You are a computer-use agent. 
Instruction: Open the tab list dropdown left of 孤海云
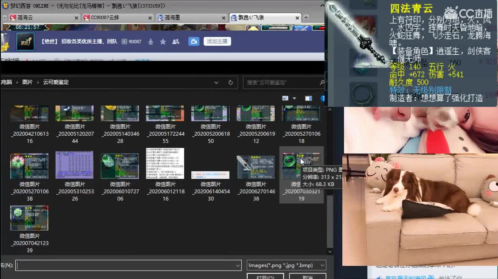[x=4, y=18]
